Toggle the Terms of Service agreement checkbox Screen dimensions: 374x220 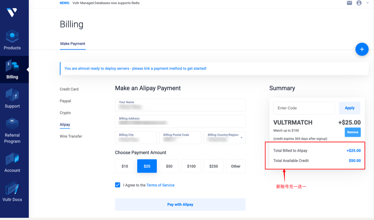(118, 185)
